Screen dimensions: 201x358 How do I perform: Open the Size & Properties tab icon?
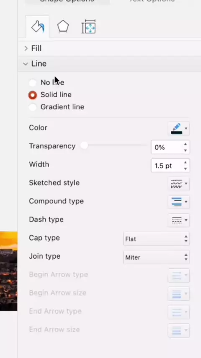click(88, 27)
